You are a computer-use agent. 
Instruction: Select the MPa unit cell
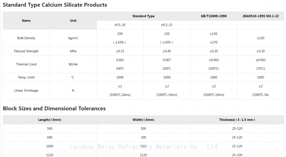(73, 51)
